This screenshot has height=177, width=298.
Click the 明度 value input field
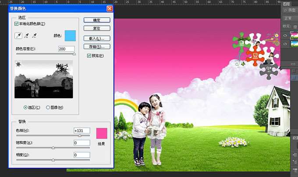[82, 155]
